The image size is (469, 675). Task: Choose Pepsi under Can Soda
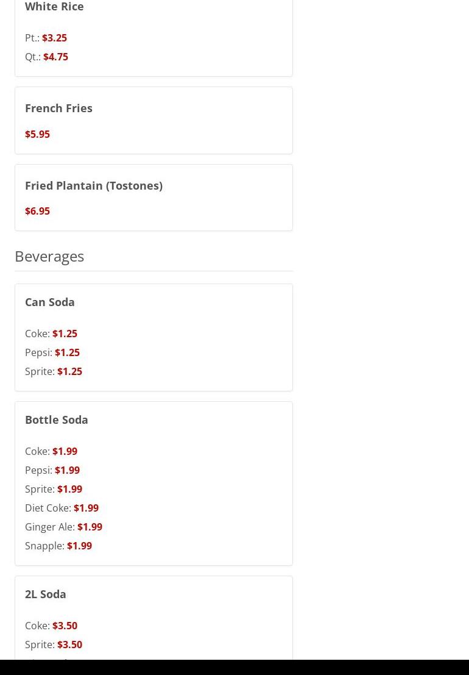(52, 352)
